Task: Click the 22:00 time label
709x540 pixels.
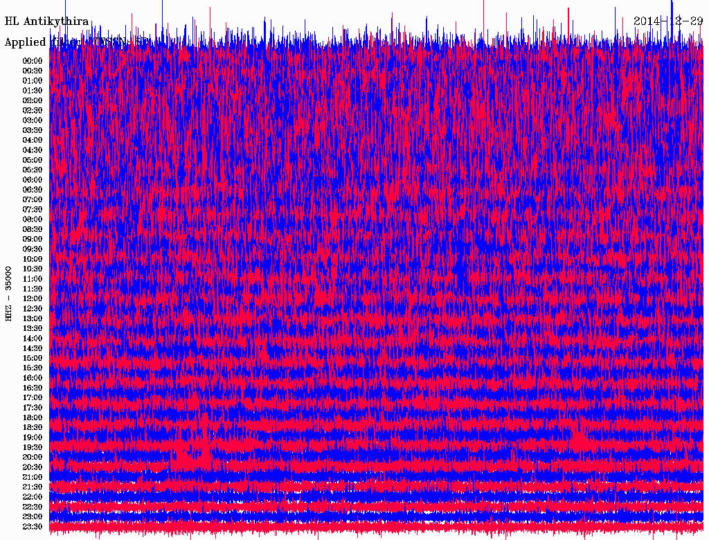Action: (x=33, y=497)
